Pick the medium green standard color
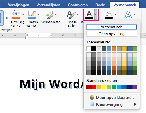 click(114, 87)
